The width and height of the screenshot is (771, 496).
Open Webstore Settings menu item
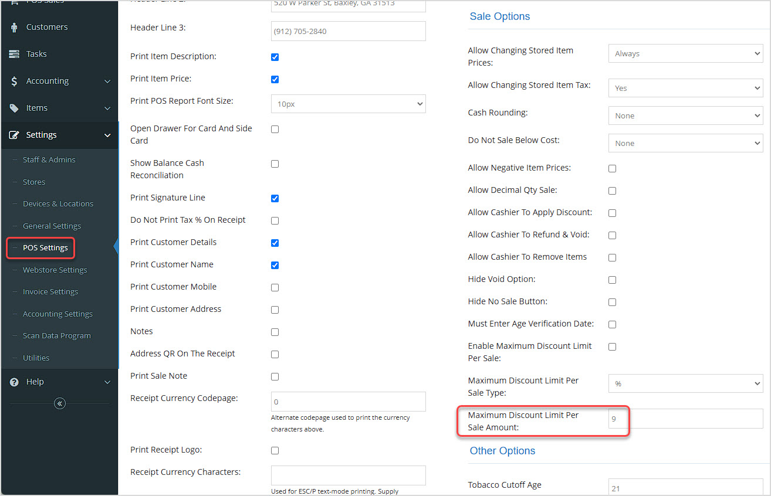coord(55,270)
